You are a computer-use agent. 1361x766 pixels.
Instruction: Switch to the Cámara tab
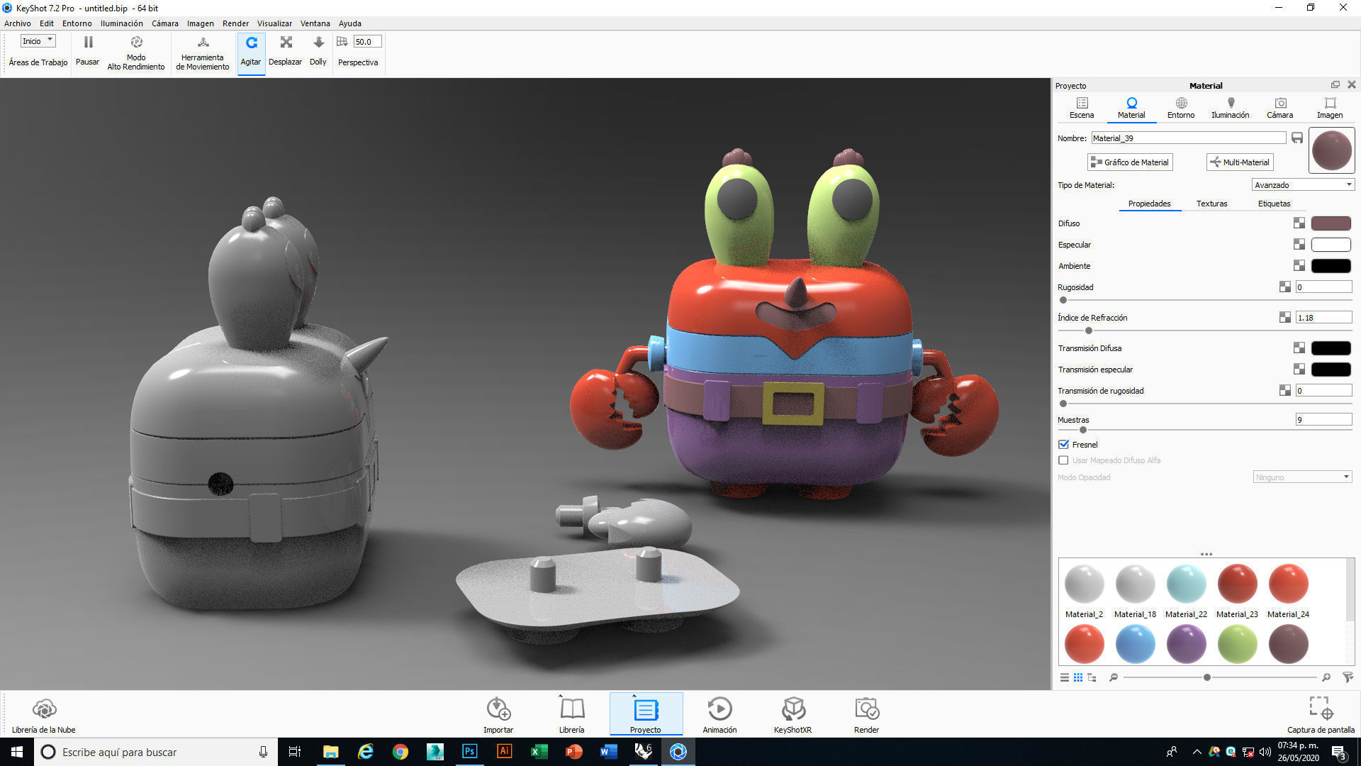coord(1280,108)
